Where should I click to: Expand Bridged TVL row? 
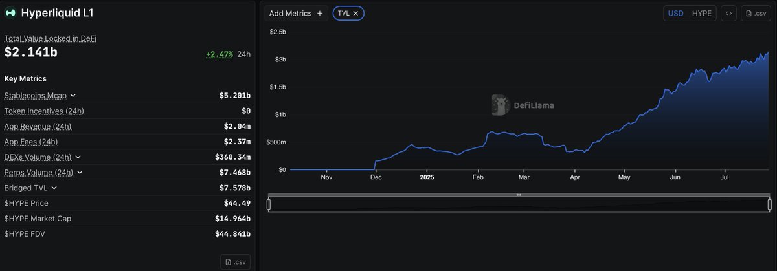pos(54,188)
